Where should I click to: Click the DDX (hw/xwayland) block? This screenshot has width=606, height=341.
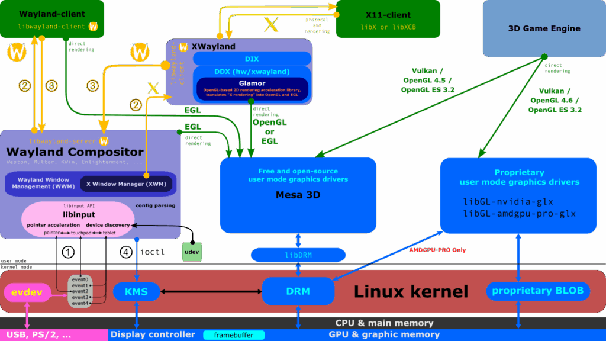pyautogui.click(x=252, y=72)
